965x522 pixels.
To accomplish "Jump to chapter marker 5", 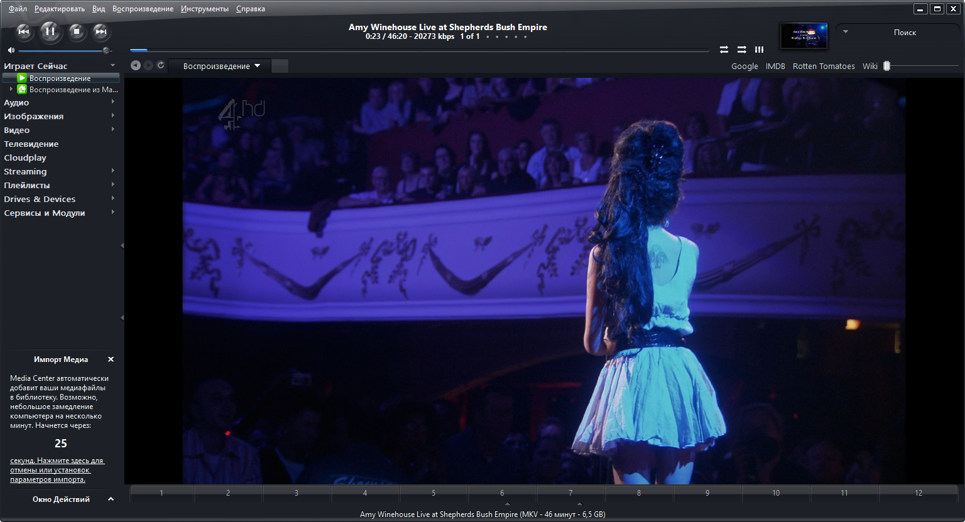I will point(433,493).
